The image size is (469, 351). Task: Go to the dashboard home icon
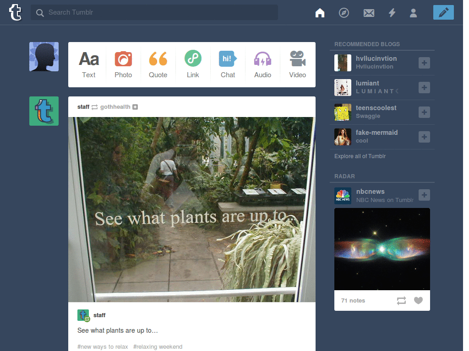[320, 13]
